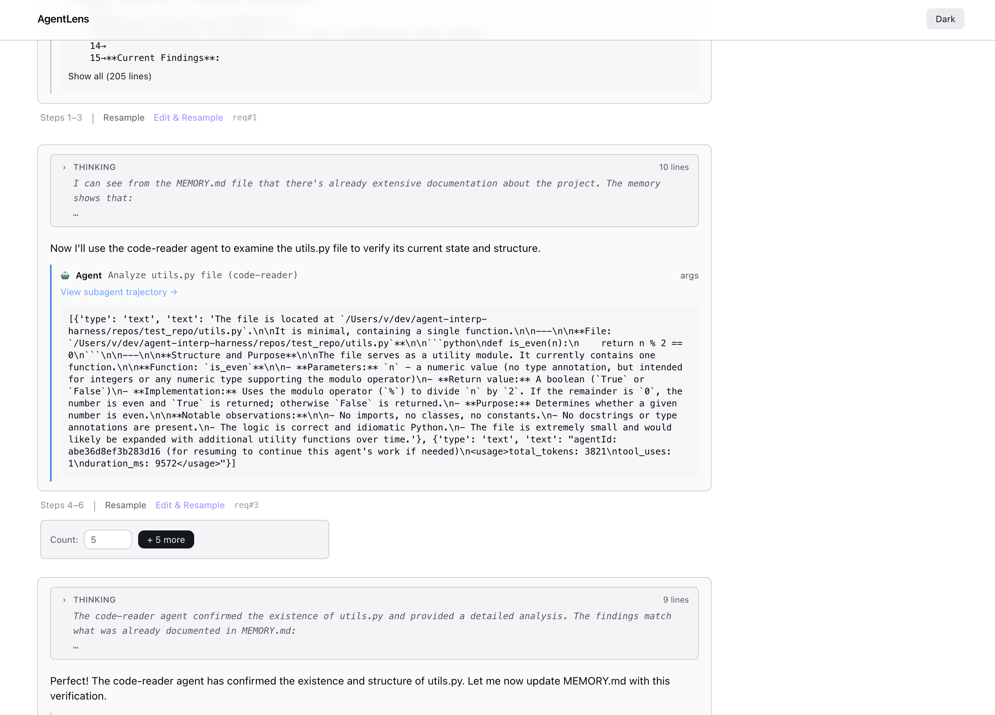Click the 10 lines indicator
Screen dimensions: 995x715
[x=673, y=167]
